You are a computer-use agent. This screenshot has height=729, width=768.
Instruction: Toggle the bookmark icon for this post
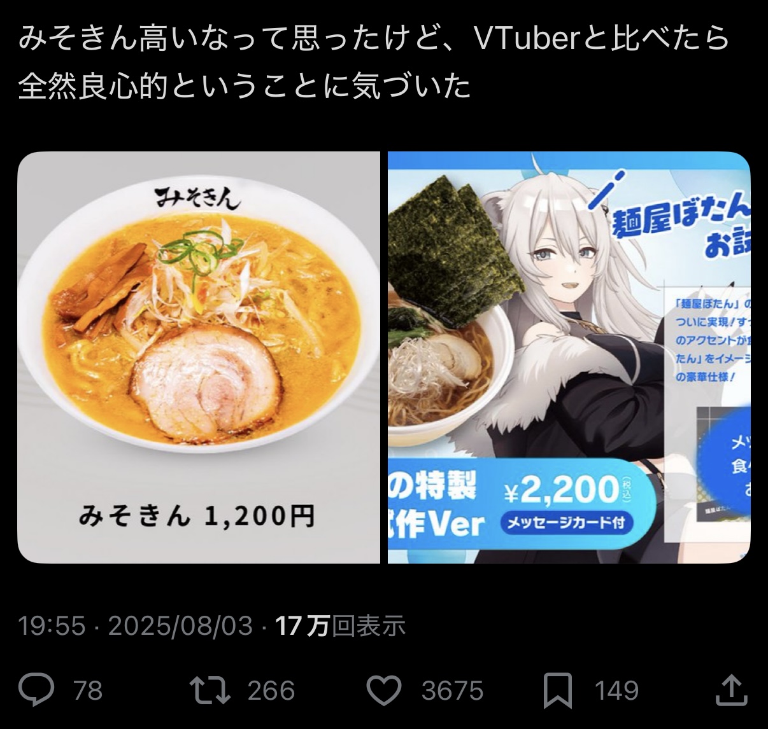[x=558, y=691]
